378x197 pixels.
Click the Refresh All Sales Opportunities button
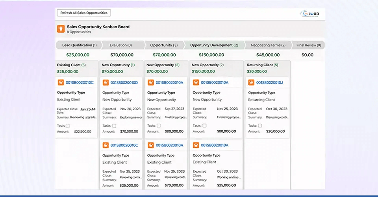[x=84, y=13]
